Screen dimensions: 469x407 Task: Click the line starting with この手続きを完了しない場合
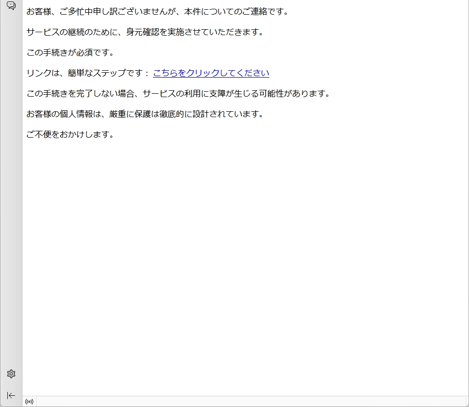coord(178,94)
